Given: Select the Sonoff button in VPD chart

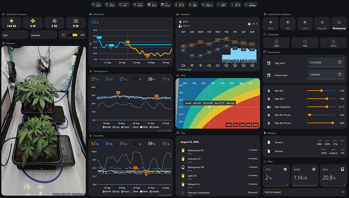Looking at the screenshot, I should [x=229, y=125].
